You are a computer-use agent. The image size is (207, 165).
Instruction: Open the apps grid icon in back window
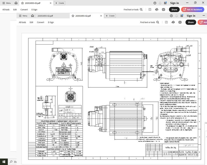pyautogui.click(x=165, y=3)
